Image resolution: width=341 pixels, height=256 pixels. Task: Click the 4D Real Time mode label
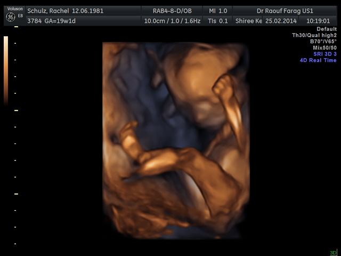coord(318,60)
